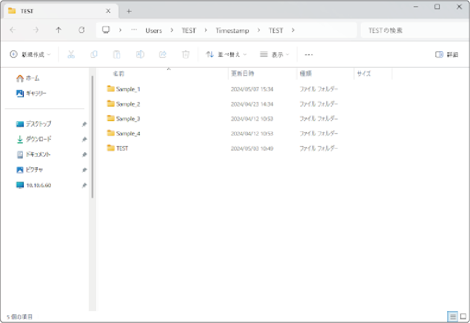Switch to large icons view layout
The height and width of the screenshot is (323, 470).
point(463,316)
